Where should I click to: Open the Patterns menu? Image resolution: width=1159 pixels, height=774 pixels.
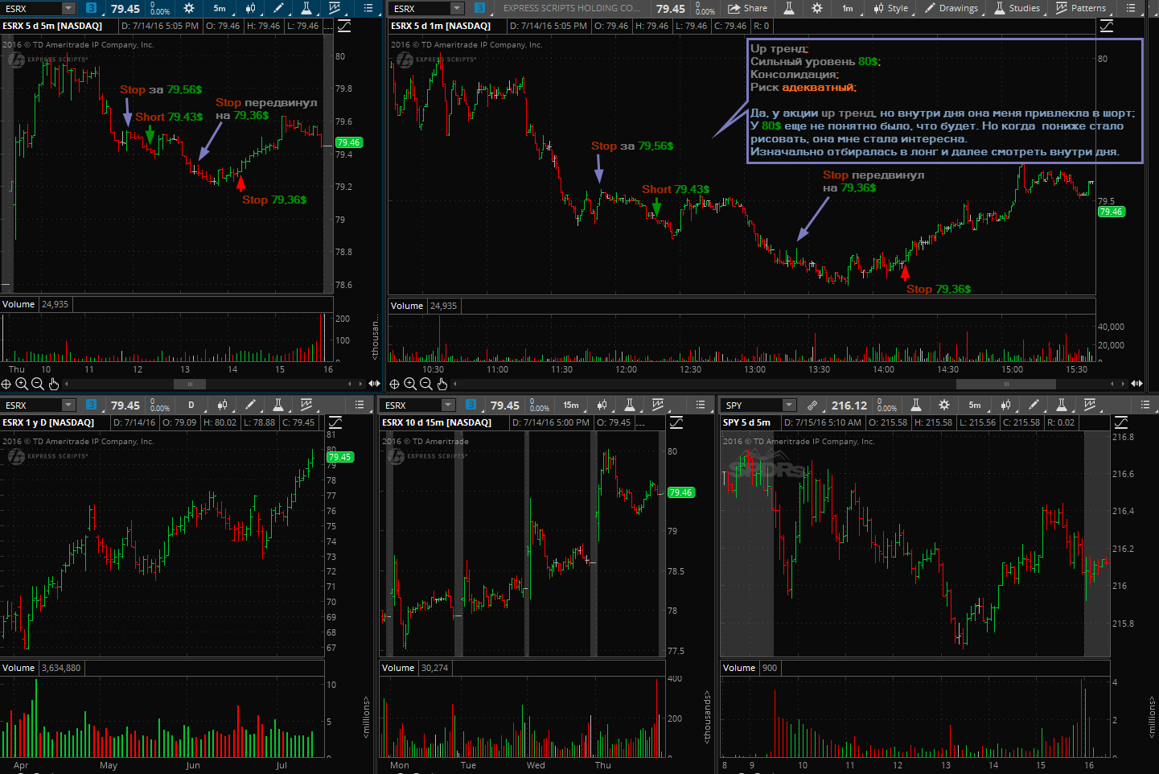(x=1081, y=8)
